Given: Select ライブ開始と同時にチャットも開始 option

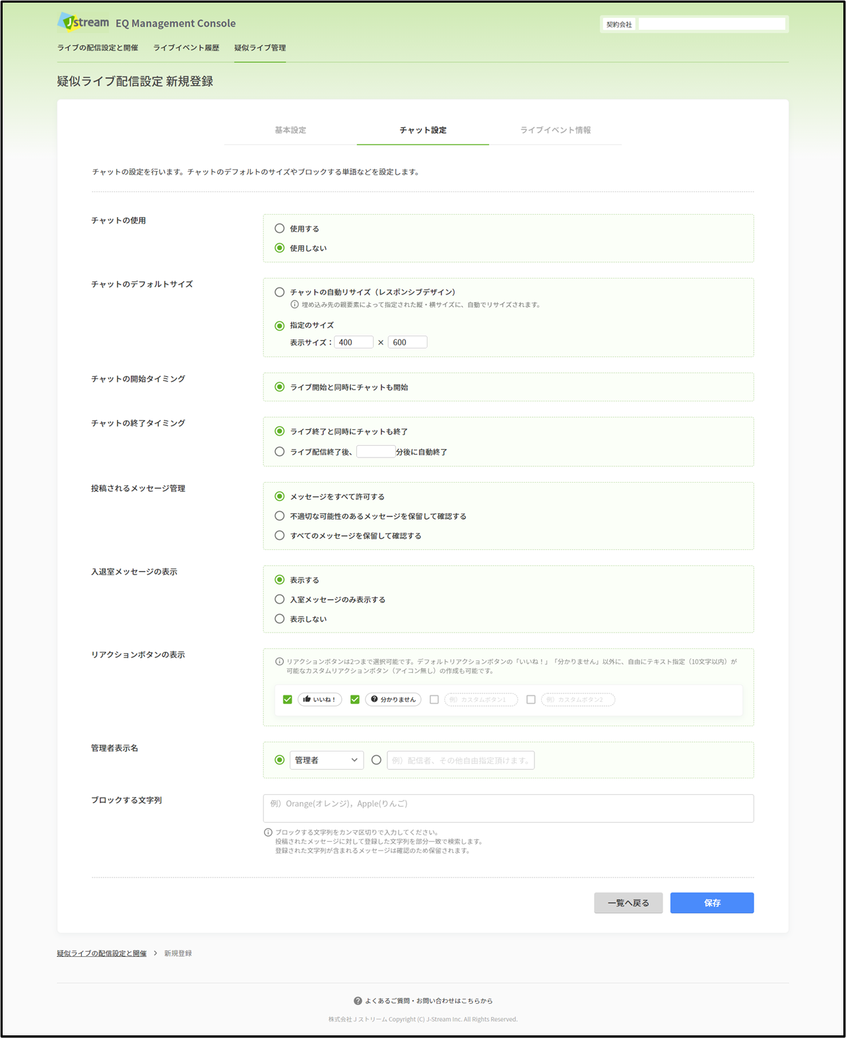Looking at the screenshot, I should click(x=280, y=387).
